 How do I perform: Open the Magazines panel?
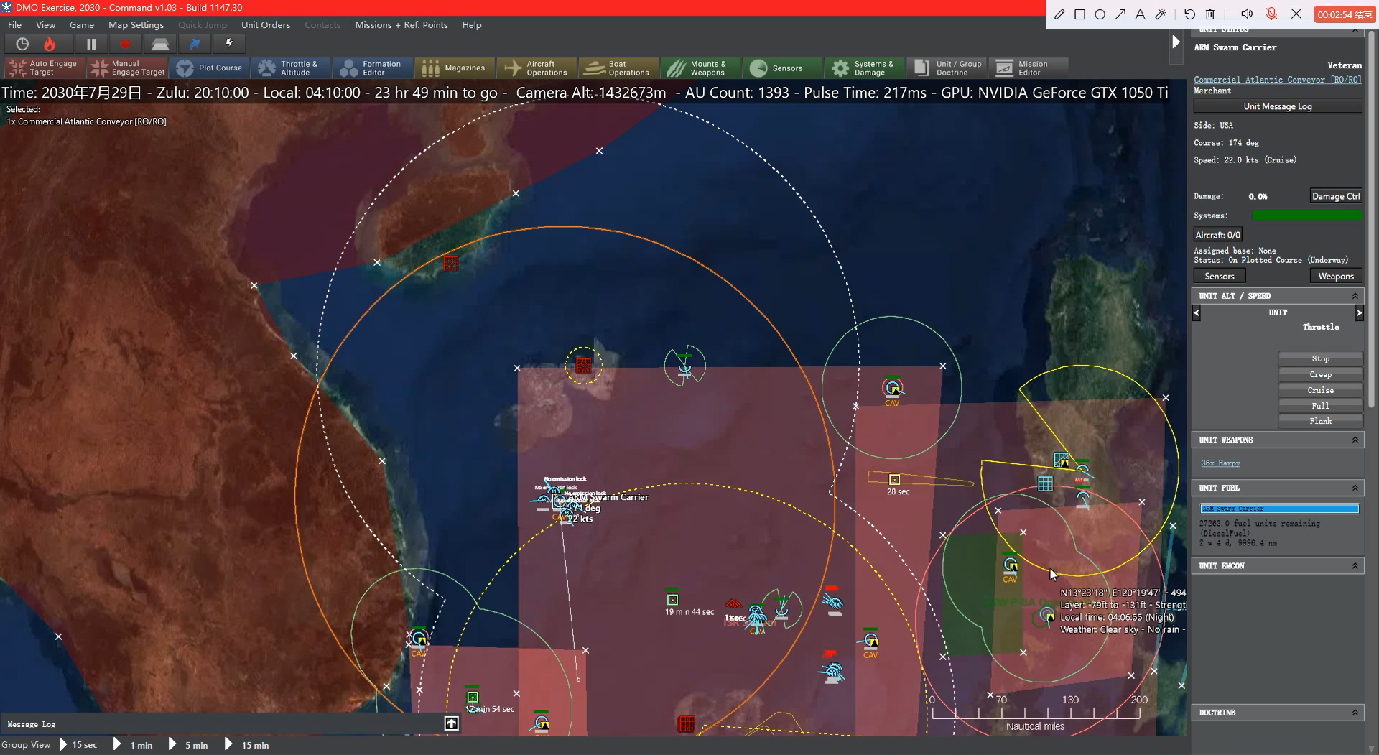point(454,68)
